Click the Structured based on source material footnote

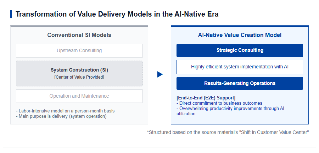(x=228, y=132)
